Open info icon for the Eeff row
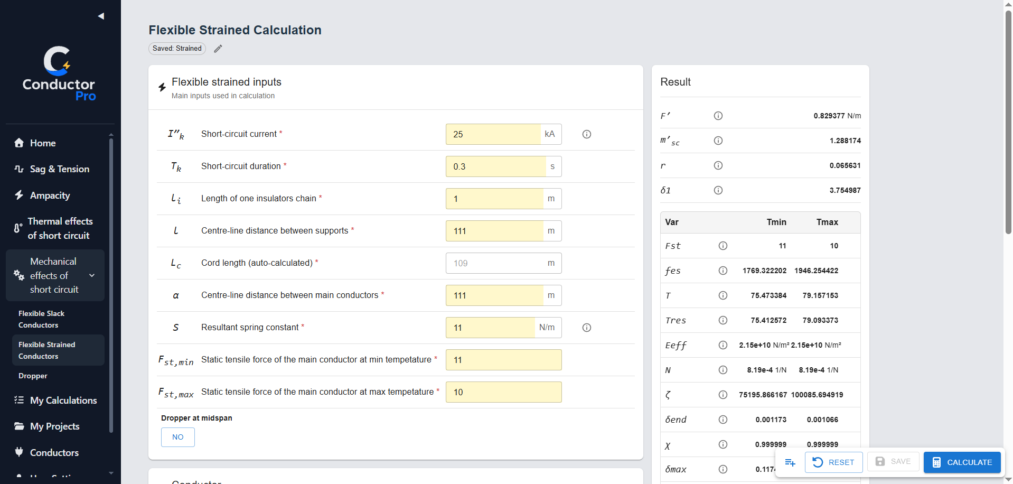Screen dimensions: 1013x484 [x=723, y=345]
